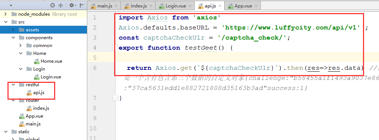
Task: Hide the project panel with the hide icon
Action: click(x=82, y=5)
